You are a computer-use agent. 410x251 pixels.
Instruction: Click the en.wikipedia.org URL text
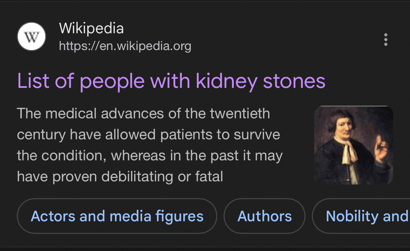125,46
